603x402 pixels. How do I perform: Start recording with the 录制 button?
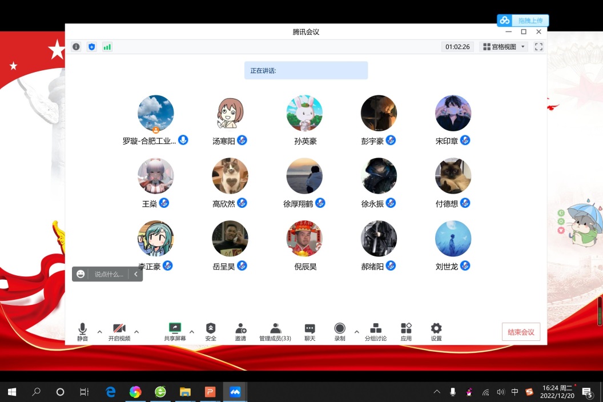(x=340, y=331)
